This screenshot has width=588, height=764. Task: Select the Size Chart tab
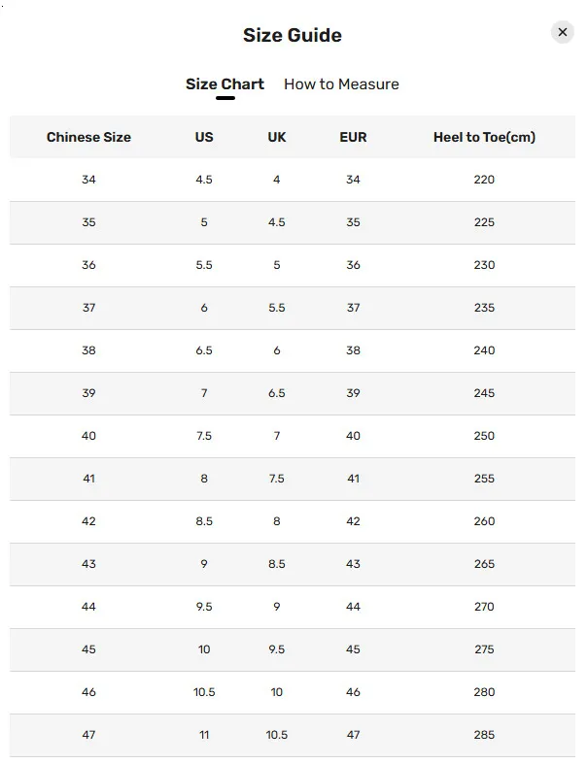coord(225,84)
